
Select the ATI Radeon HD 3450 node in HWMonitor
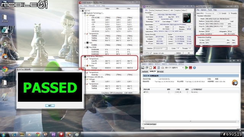[95, 77]
